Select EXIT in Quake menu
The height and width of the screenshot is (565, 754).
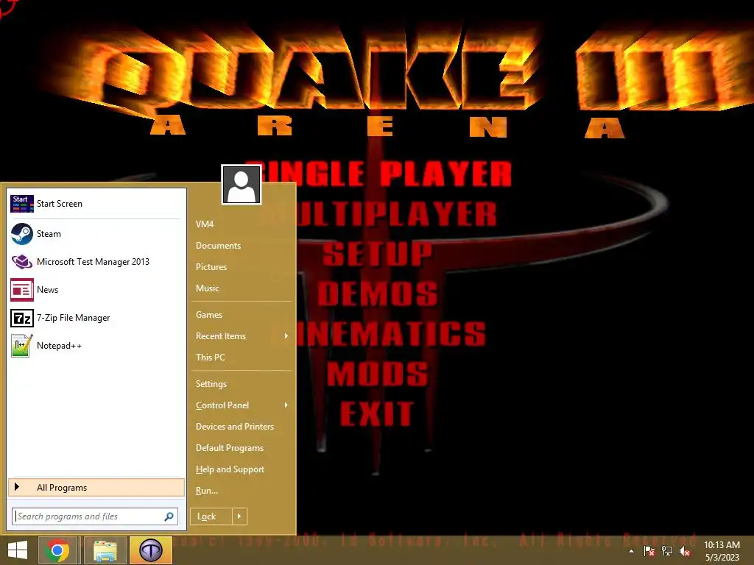pyautogui.click(x=376, y=413)
